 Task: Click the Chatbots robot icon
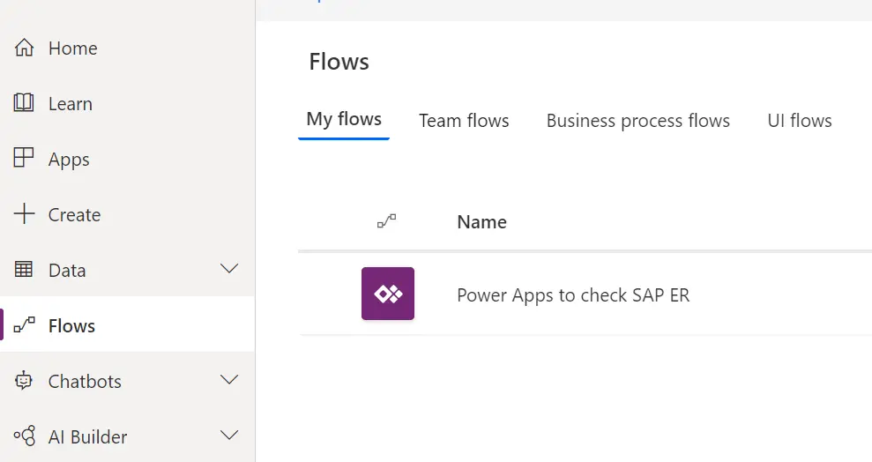(23, 381)
